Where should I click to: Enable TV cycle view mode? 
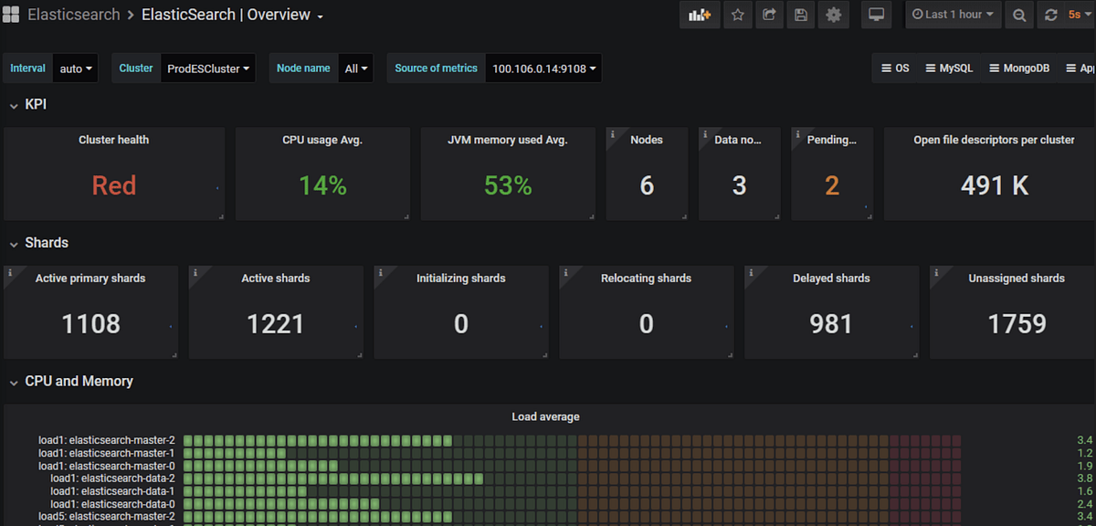click(x=876, y=15)
